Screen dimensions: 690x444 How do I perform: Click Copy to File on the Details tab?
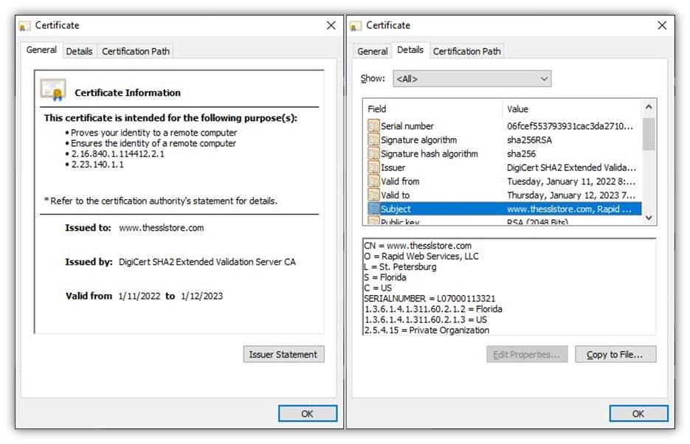pyautogui.click(x=615, y=354)
